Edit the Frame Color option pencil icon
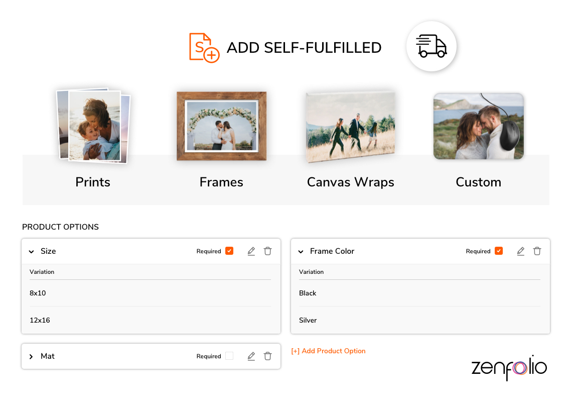 (521, 251)
